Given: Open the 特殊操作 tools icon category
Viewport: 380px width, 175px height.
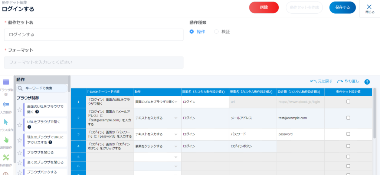Looking at the screenshot, I should pos(6,157).
